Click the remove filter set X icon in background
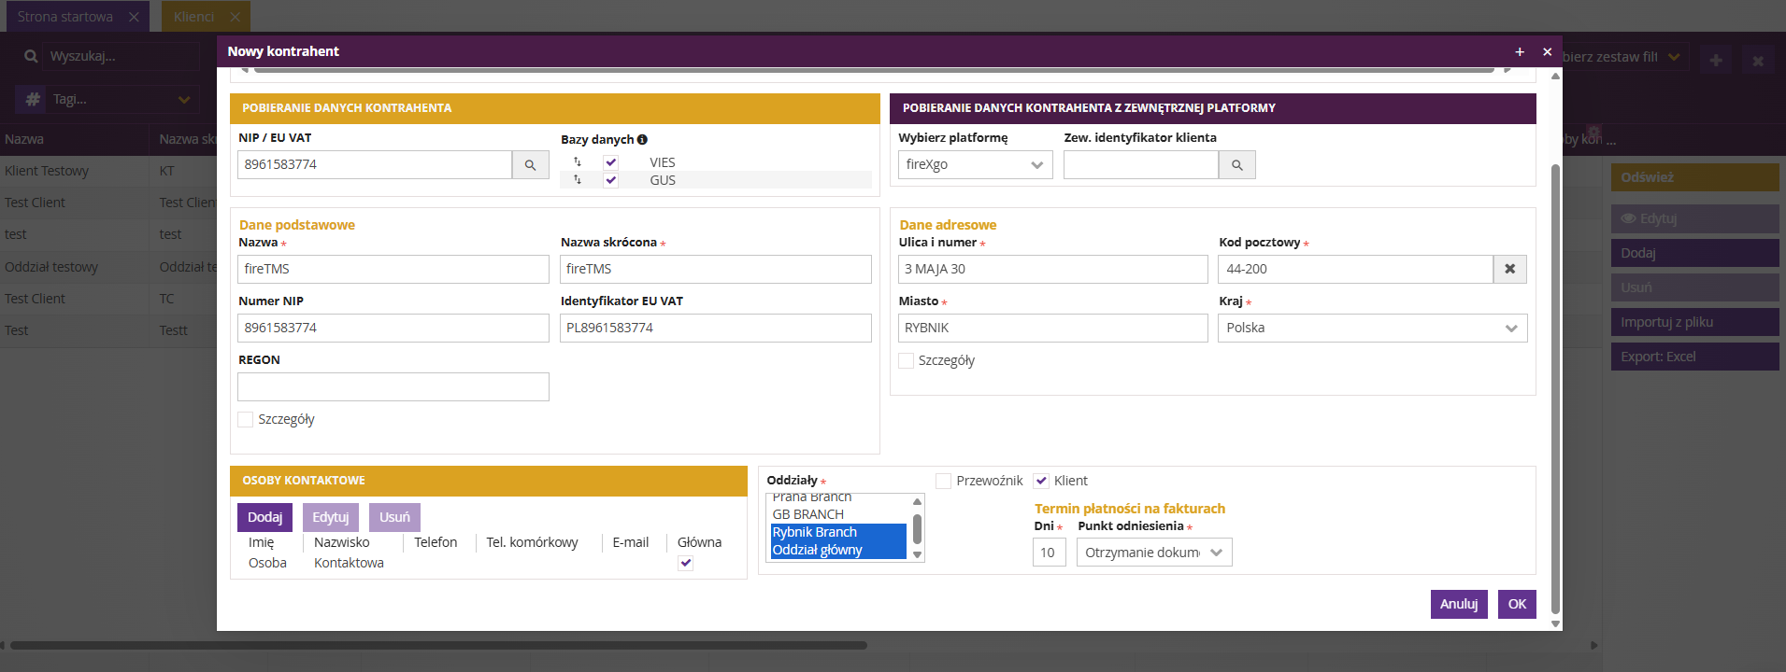 click(x=1757, y=60)
